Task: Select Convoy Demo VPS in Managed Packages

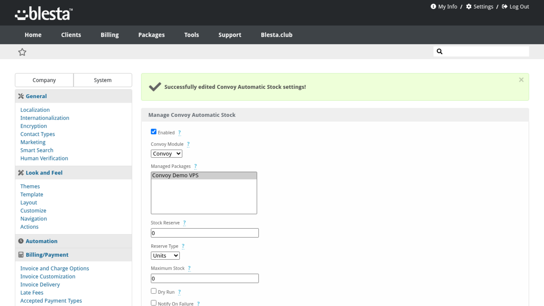Action: pos(204,175)
